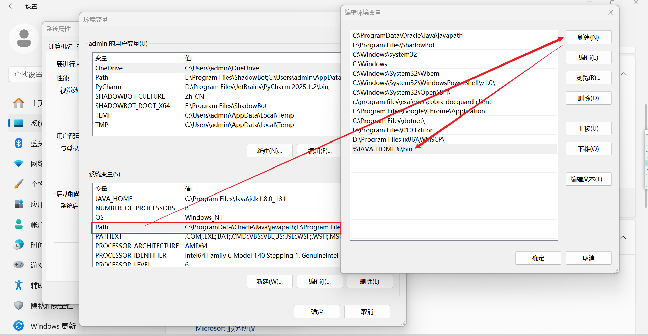Select SHADOWBOT_CULTURE user variable
The height and width of the screenshot is (336, 648).
coord(217,96)
